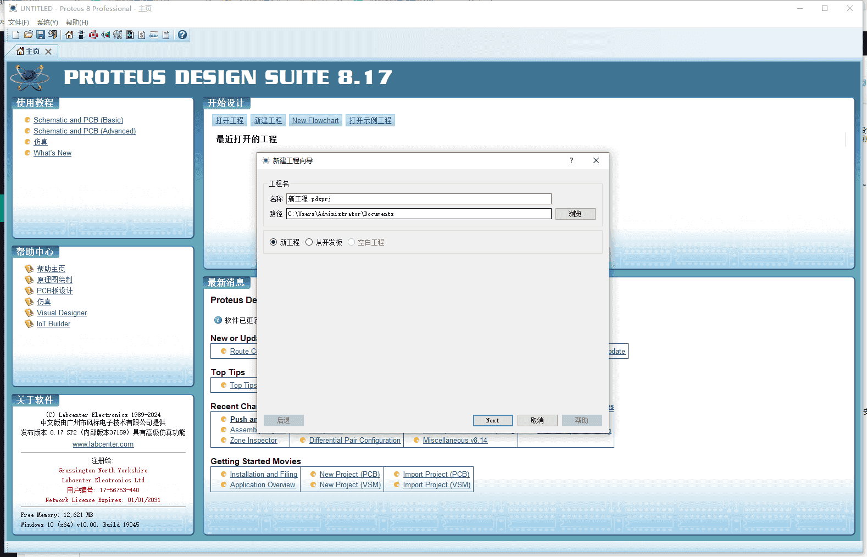Image resolution: width=867 pixels, height=557 pixels.
Task: Open the New Project (PCB) movie
Action: pyautogui.click(x=350, y=474)
